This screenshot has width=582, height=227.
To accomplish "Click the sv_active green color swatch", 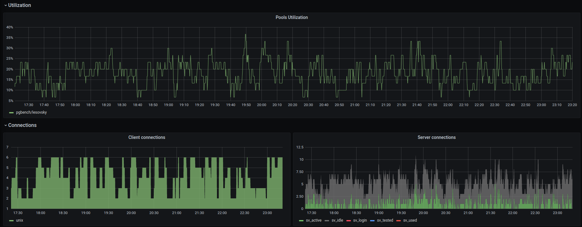I will coord(301,221).
